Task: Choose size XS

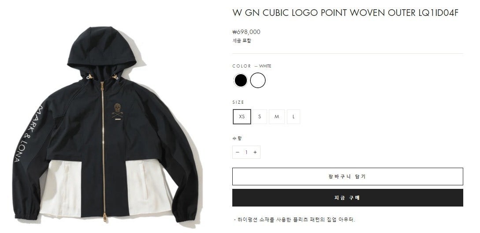Action: tap(242, 117)
